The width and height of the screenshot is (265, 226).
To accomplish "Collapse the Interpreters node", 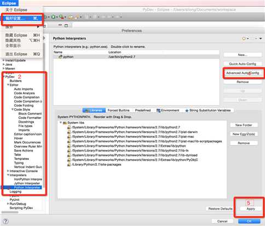I will click(x=8, y=175).
